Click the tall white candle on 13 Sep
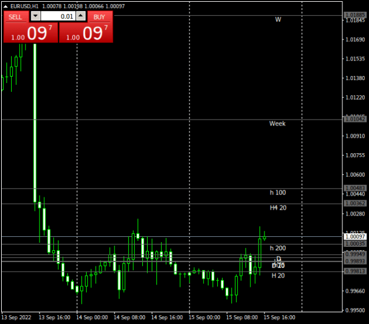The height and width of the screenshot is (324, 369). coord(35,122)
